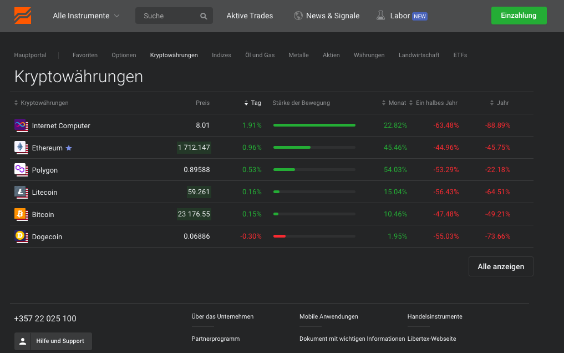Sort by Ein halbes Jahr column
The width and height of the screenshot is (564, 353).
click(x=434, y=103)
